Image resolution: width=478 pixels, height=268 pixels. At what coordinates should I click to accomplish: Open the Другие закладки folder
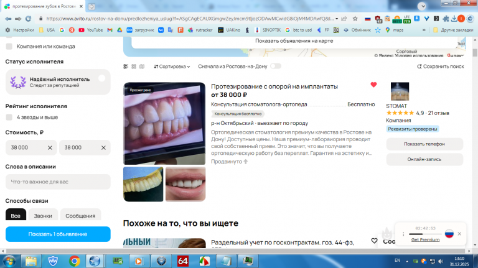click(x=453, y=30)
